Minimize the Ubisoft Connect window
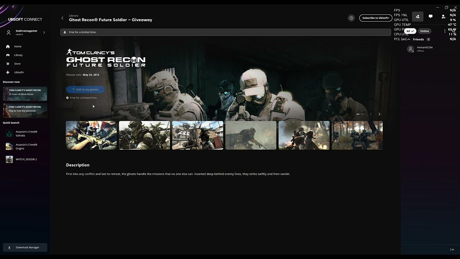 pyautogui.click(x=437, y=7)
